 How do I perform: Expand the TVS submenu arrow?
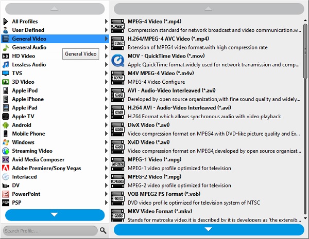tap(106, 73)
